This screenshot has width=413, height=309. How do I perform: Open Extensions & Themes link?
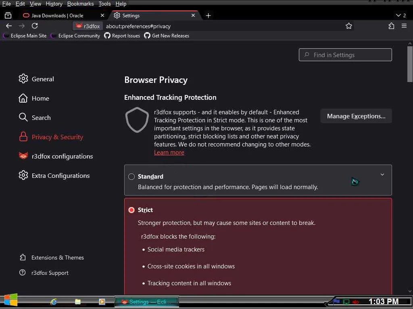click(x=52, y=257)
